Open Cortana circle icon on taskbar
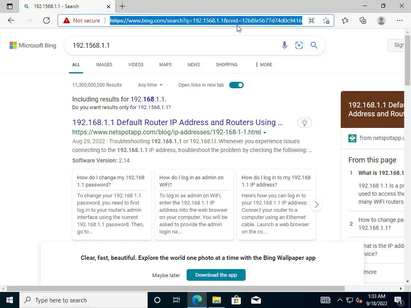Viewport: 411px width, 308px height. click(x=157, y=300)
